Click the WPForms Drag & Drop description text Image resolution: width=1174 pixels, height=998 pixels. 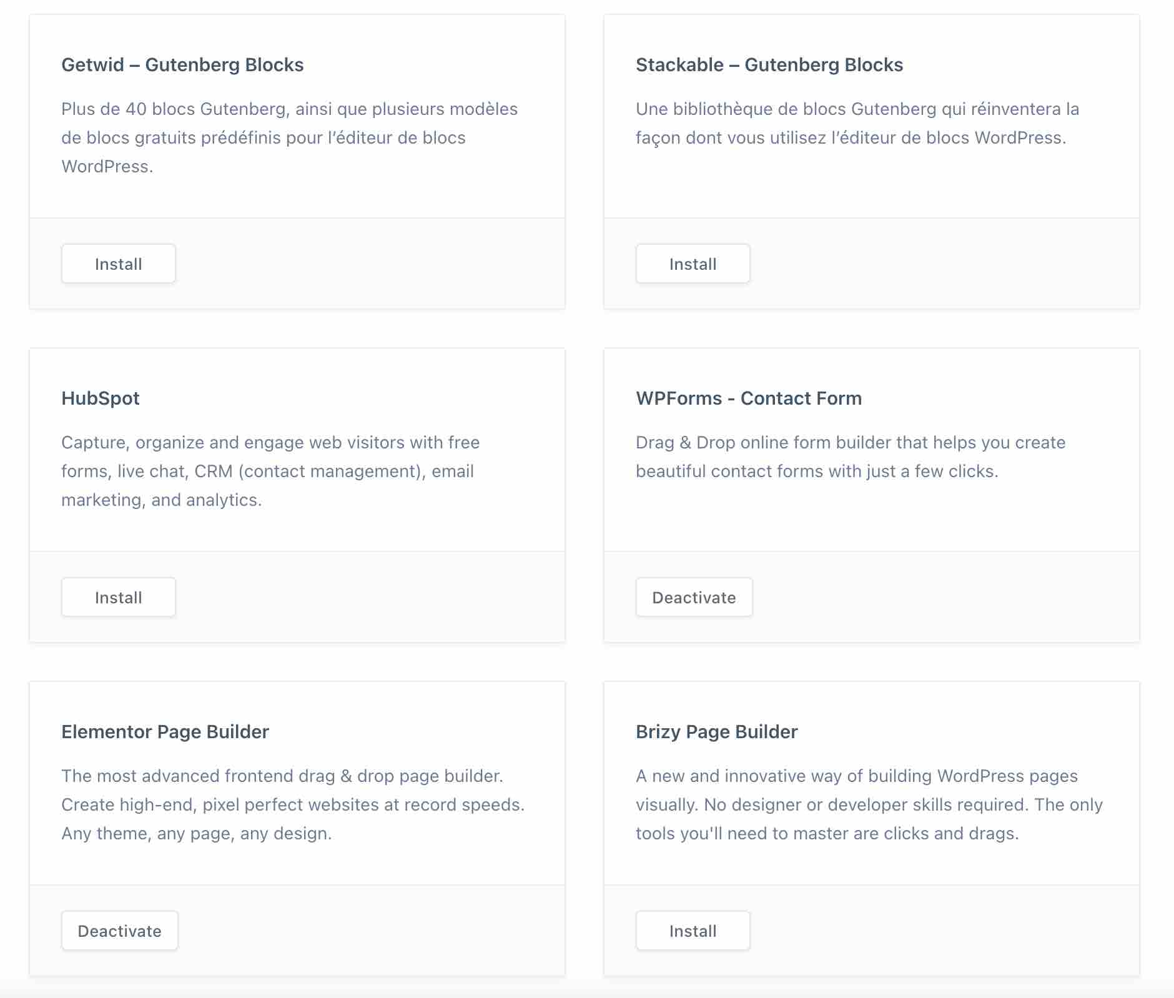point(850,457)
